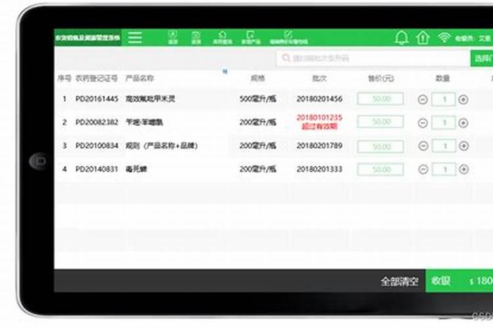493x328 pixels.
Task: Increase quantity for PD20082382 row
Action: 463,123
